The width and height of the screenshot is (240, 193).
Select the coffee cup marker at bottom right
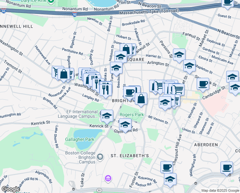click(227, 168)
